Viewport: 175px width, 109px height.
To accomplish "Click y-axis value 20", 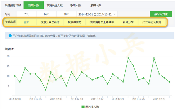I will click(x=8, y=56).
